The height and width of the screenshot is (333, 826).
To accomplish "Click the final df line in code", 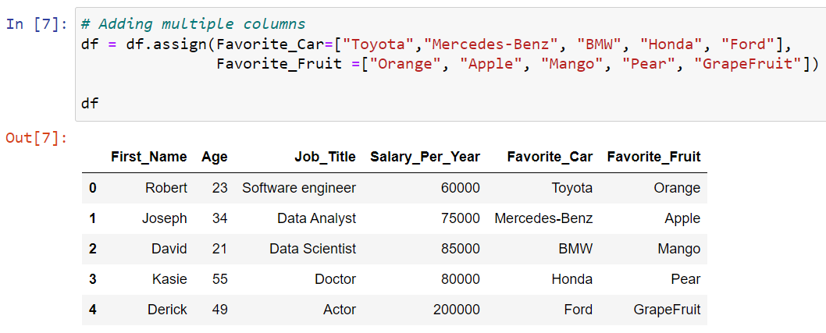I will 90,103.
